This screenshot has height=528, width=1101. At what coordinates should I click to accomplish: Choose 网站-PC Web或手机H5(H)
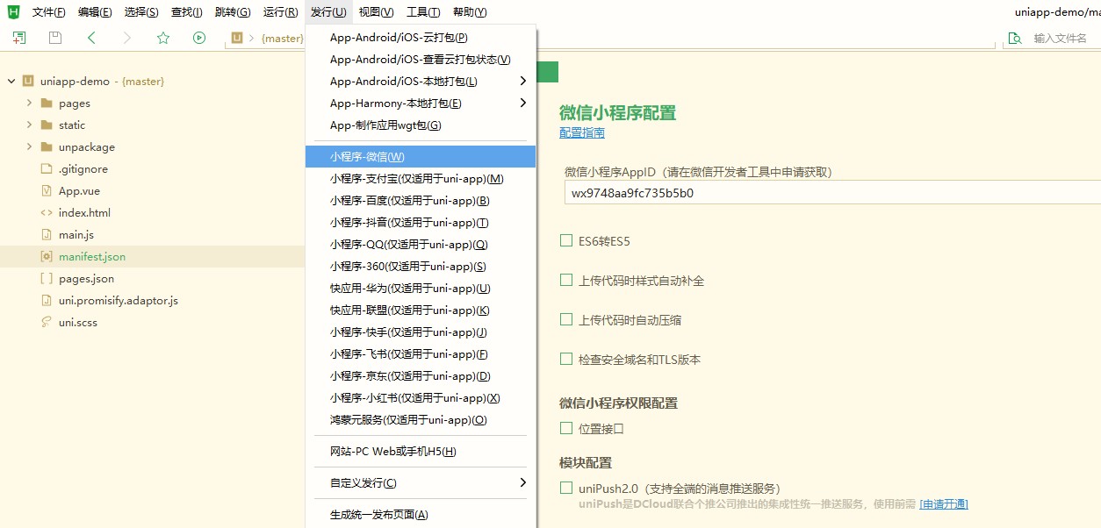pos(421,452)
